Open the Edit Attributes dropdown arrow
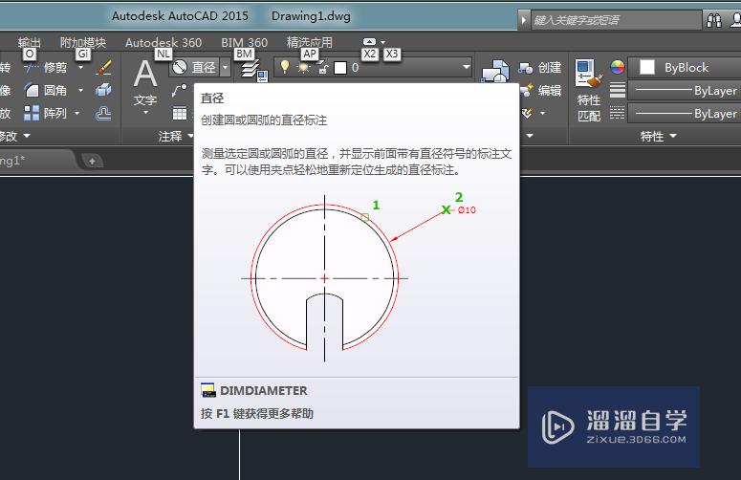The width and height of the screenshot is (741, 480). coord(542,113)
